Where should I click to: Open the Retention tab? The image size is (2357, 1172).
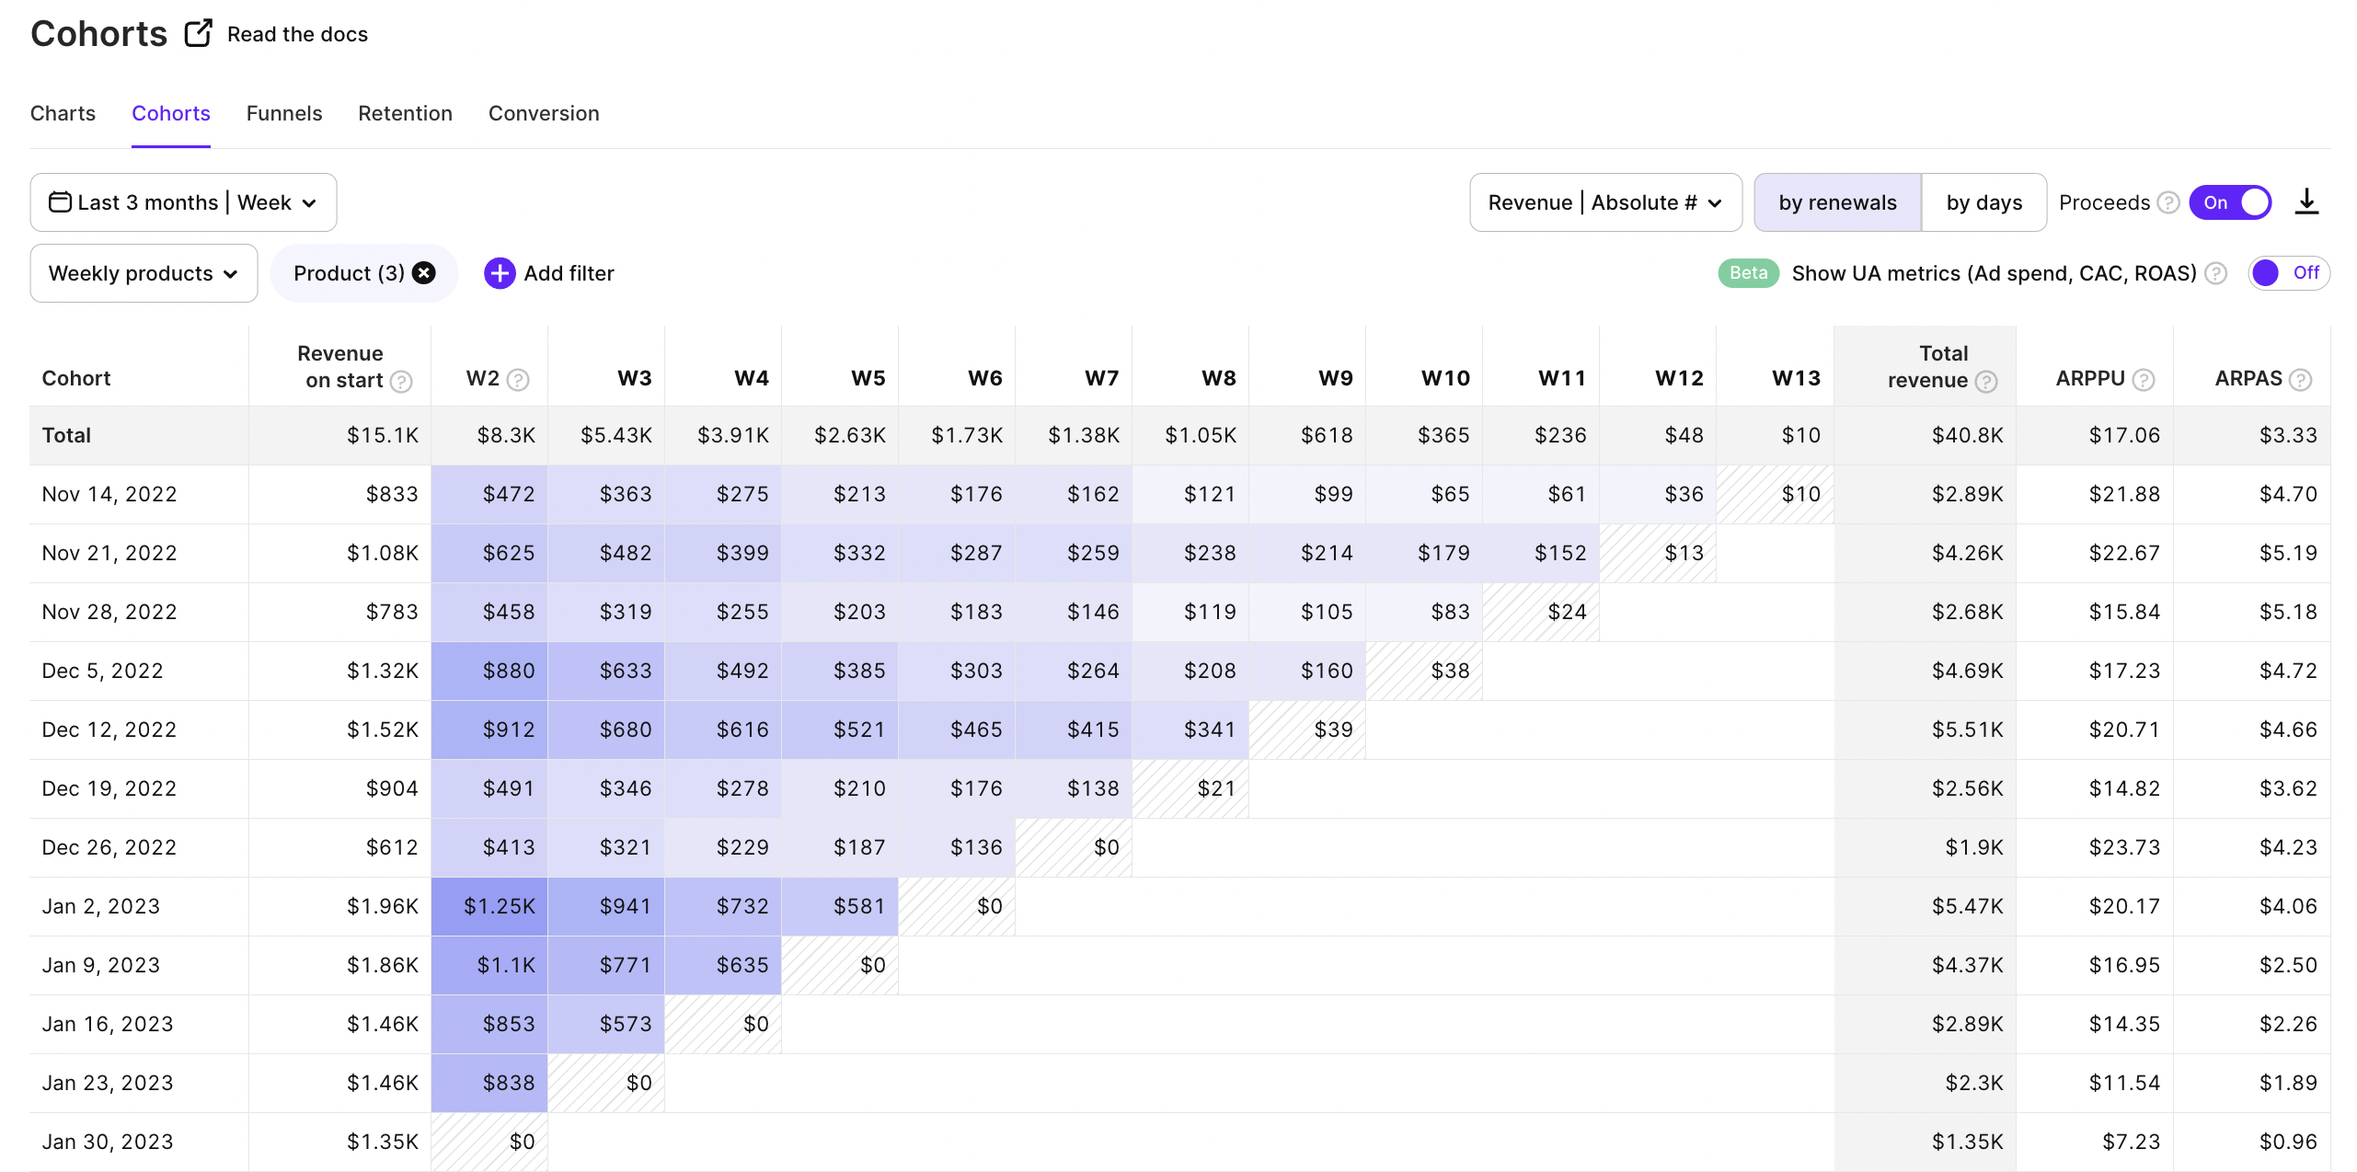coord(405,113)
